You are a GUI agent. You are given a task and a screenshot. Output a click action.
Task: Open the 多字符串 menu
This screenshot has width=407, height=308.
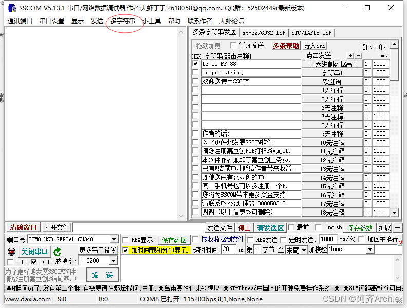(x=123, y=21)
